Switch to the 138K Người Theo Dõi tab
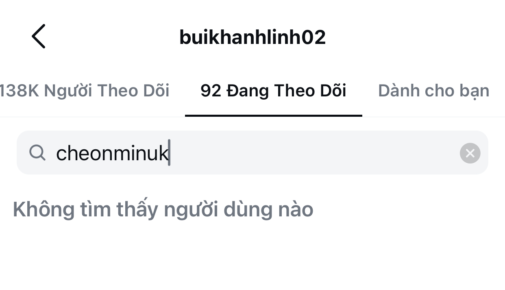Screen dimensions: 505x290 pyautogui.click(x=85, y=90)
